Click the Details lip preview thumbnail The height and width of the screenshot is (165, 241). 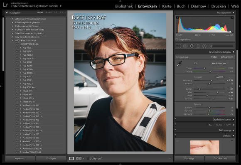pyautogui.click(x=204, y=147)
